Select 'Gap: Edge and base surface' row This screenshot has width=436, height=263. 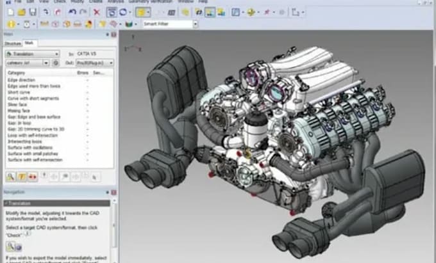pyautogui.click(x=59, y=117)
